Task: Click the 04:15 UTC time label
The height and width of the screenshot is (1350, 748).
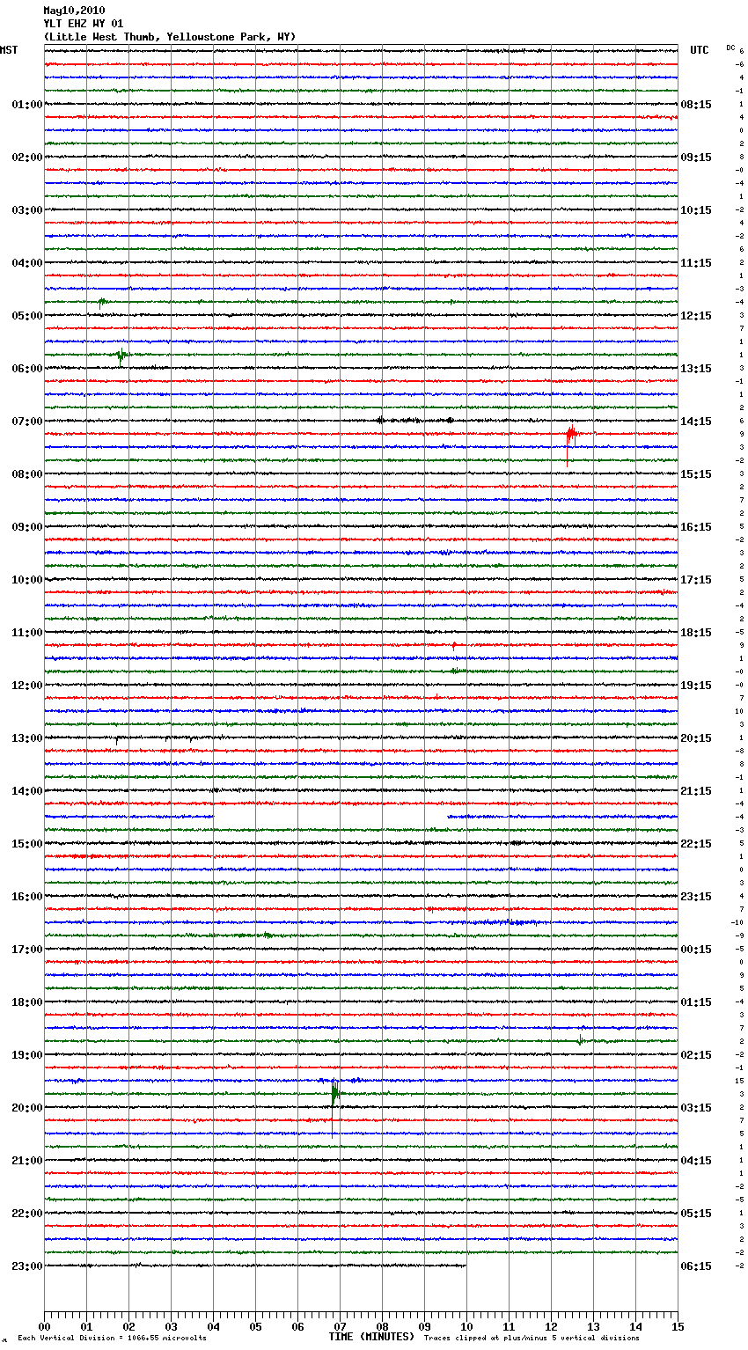Action: [696, 1161]
